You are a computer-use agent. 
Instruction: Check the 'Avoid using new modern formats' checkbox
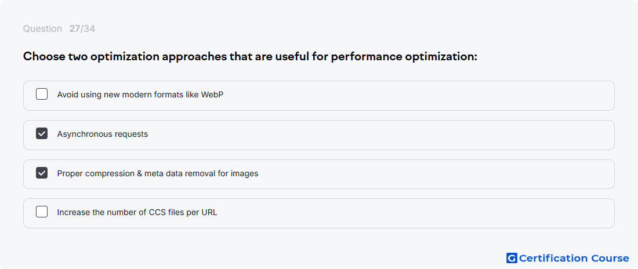42,94
